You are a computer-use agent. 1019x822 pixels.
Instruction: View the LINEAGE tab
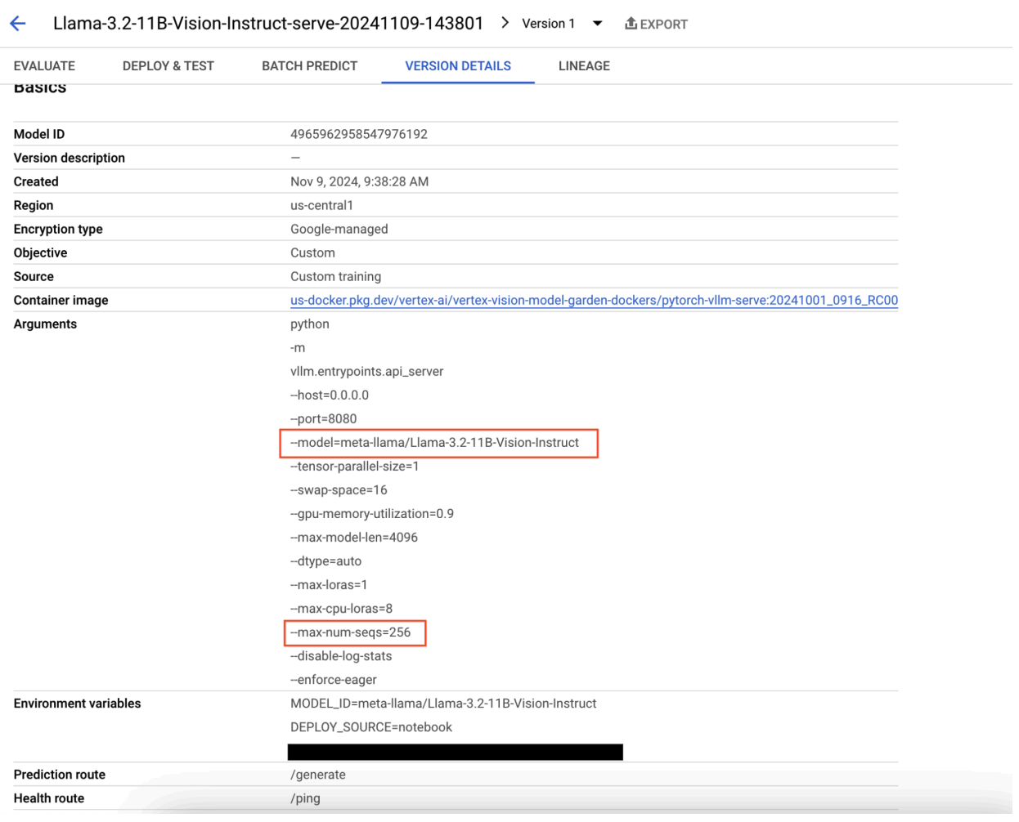(x=583, y=66)
